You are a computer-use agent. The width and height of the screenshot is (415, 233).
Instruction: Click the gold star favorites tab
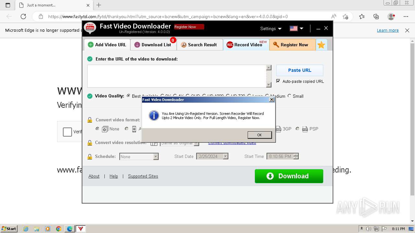pos(321,45)
